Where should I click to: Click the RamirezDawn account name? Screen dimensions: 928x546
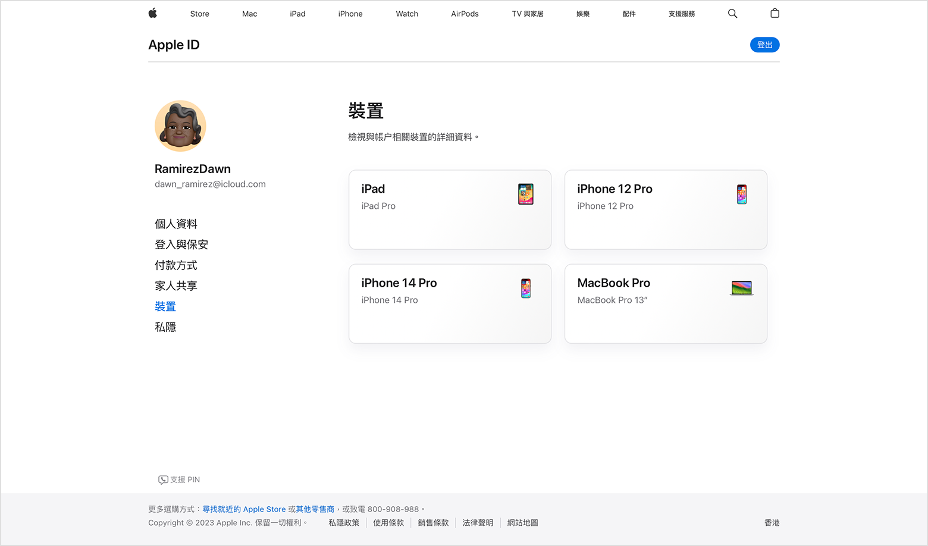pyautogui.click(x=193, y=169)
